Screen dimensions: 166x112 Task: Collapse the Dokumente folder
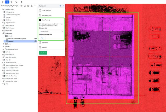[x=2, y=33]
